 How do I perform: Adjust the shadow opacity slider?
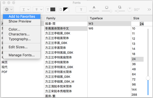tap(94, 11)
